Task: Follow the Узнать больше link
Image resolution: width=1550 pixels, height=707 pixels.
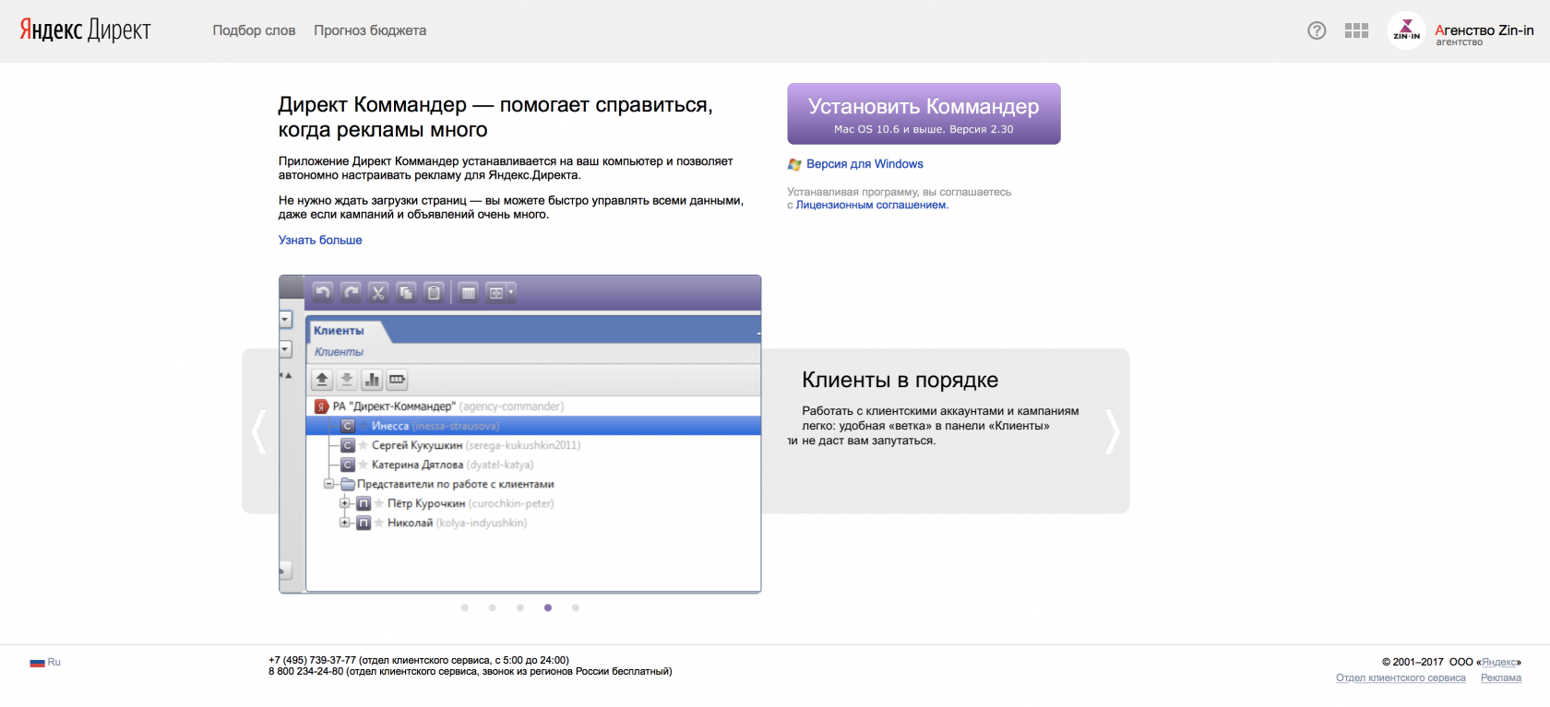Action: 320,240
